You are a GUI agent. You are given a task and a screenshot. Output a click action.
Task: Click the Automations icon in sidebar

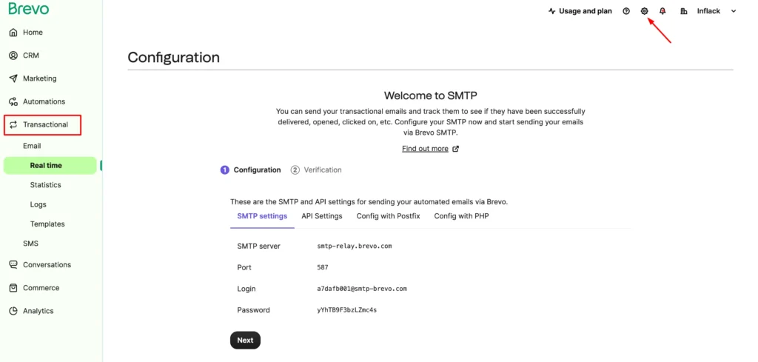[13, 101]
